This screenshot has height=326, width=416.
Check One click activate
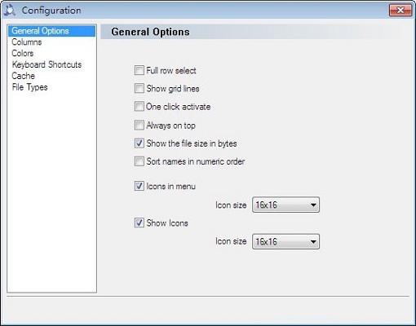click(139, 106)
